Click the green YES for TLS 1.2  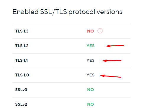pyautogui.click(x=91, y=46)
